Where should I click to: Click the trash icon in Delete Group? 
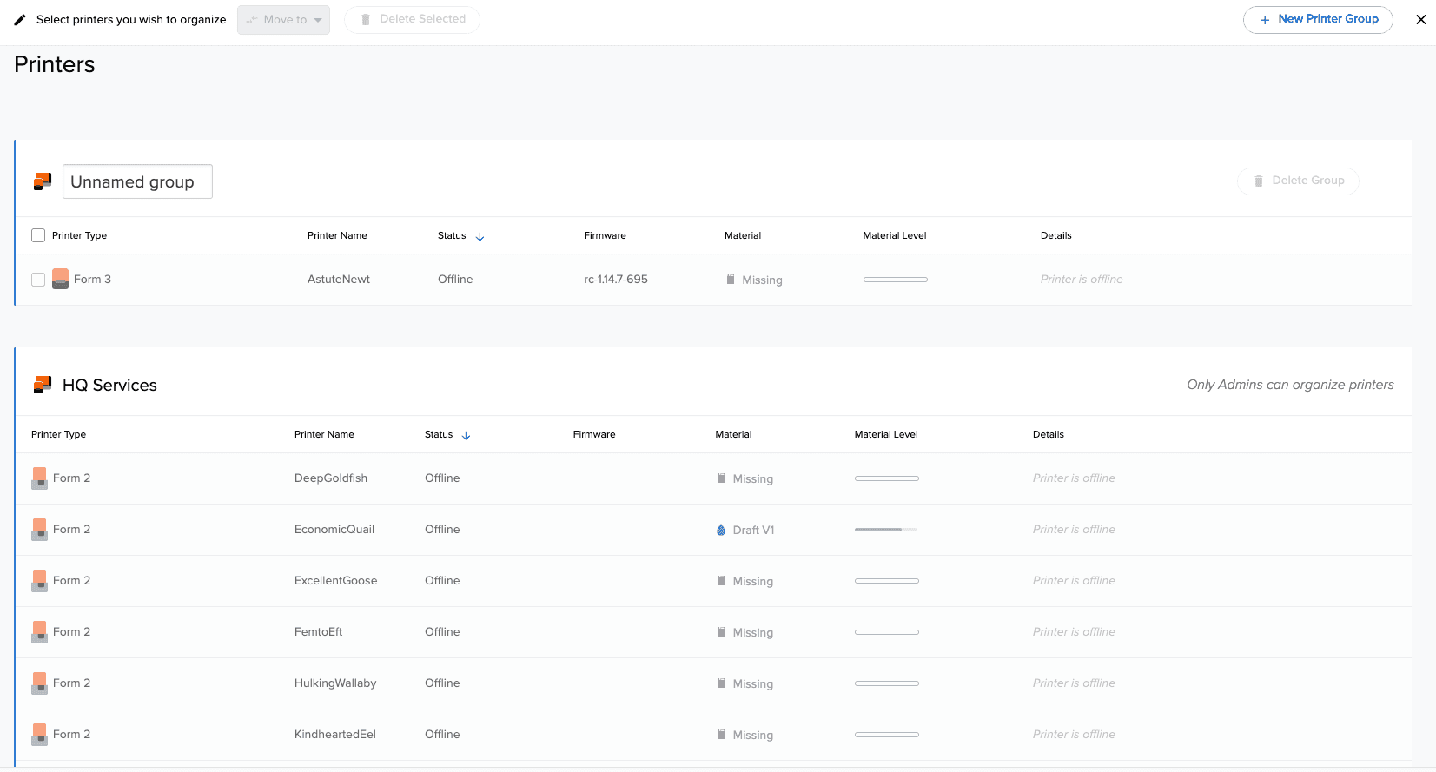point(1259,181)
